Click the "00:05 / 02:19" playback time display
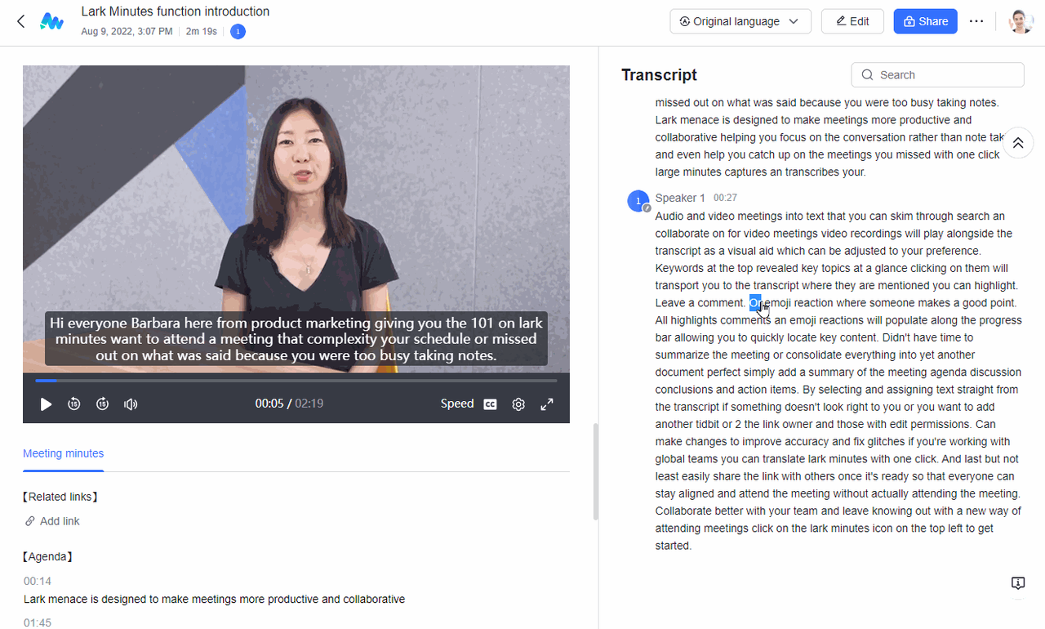Image resolution: width=1045 pixels, height=629 pixels. pos(289,404)
